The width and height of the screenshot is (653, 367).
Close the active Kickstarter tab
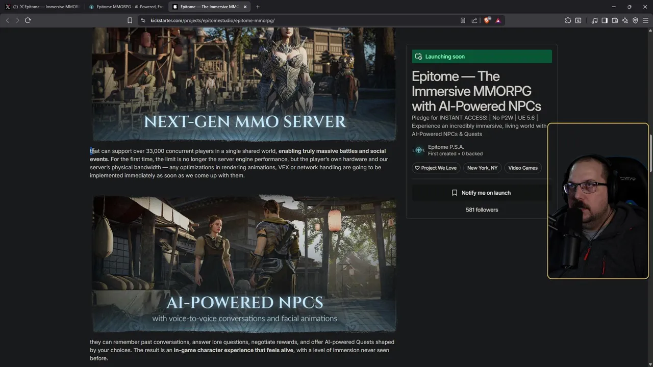245,7
